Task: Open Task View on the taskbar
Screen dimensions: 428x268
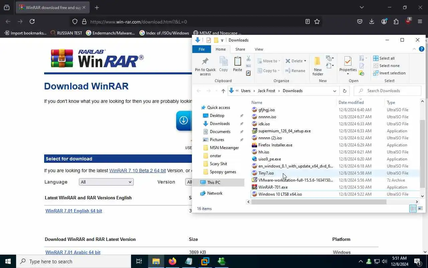Action: [x=139, y=261]
